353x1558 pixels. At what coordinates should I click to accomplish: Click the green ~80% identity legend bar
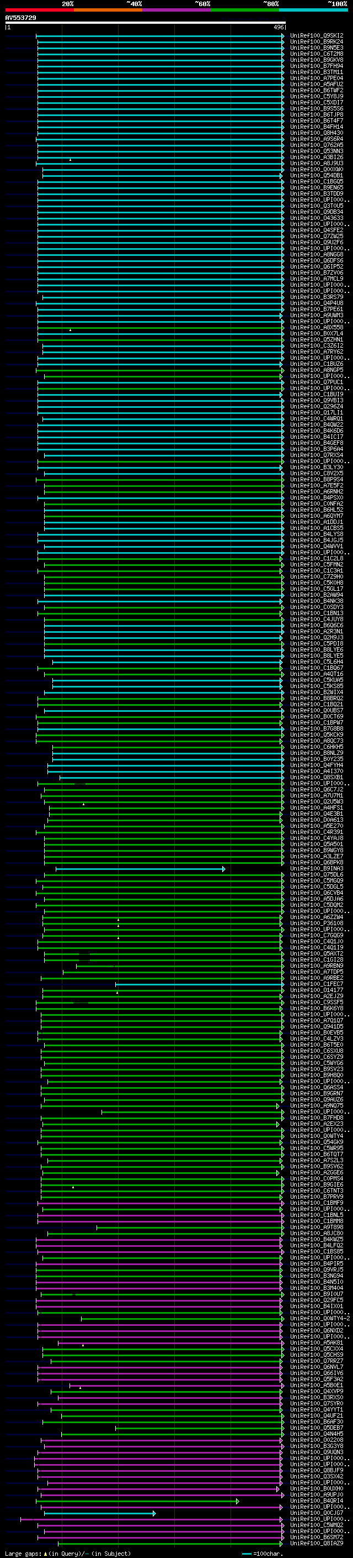point(245,10)
